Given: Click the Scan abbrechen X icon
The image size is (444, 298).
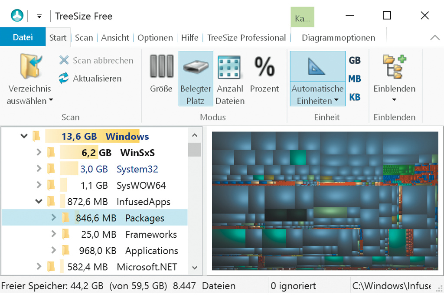Looking at the screenshot, I should [64, 60].
